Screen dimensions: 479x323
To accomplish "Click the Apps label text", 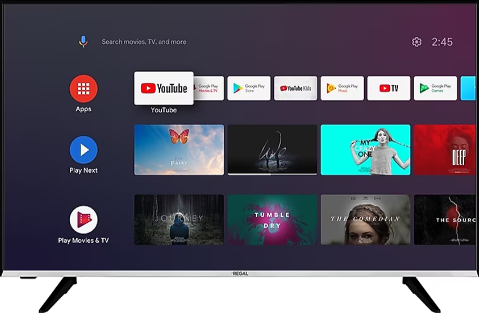I will tap(83, 109).
